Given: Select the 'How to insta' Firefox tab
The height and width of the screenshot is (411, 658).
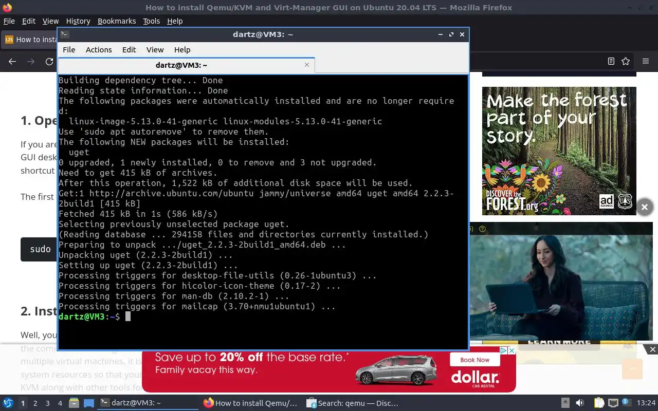Looking at the screenshot, I should coord(30,40).
